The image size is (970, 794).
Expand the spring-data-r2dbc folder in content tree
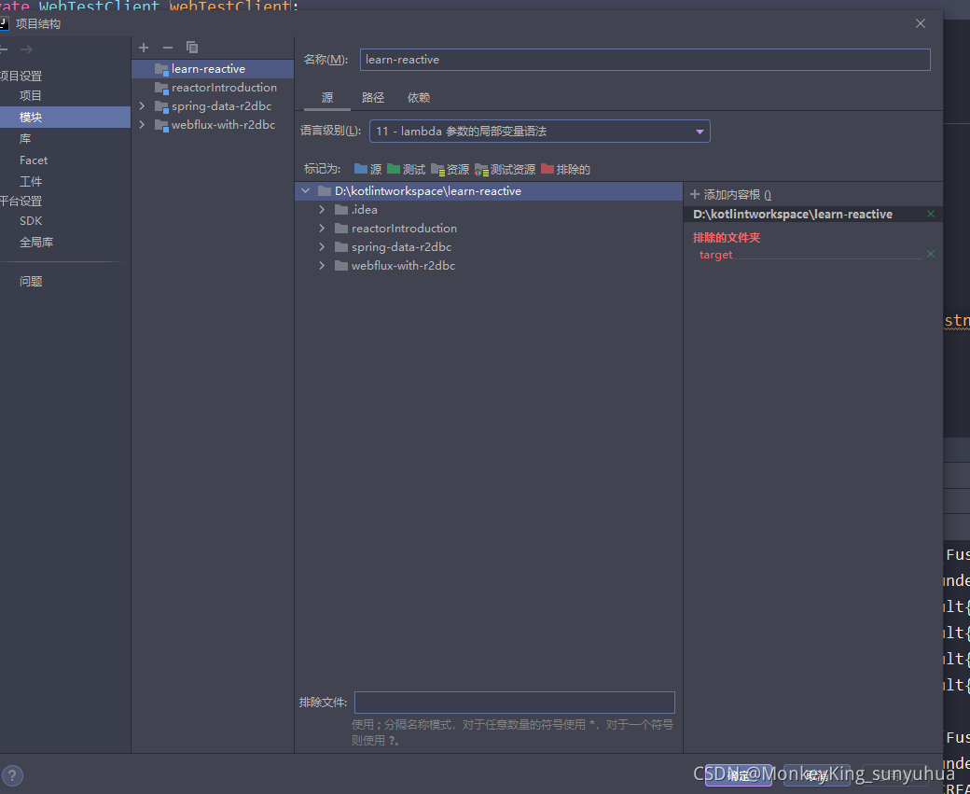pyautogui.click(x=322, y=247)
